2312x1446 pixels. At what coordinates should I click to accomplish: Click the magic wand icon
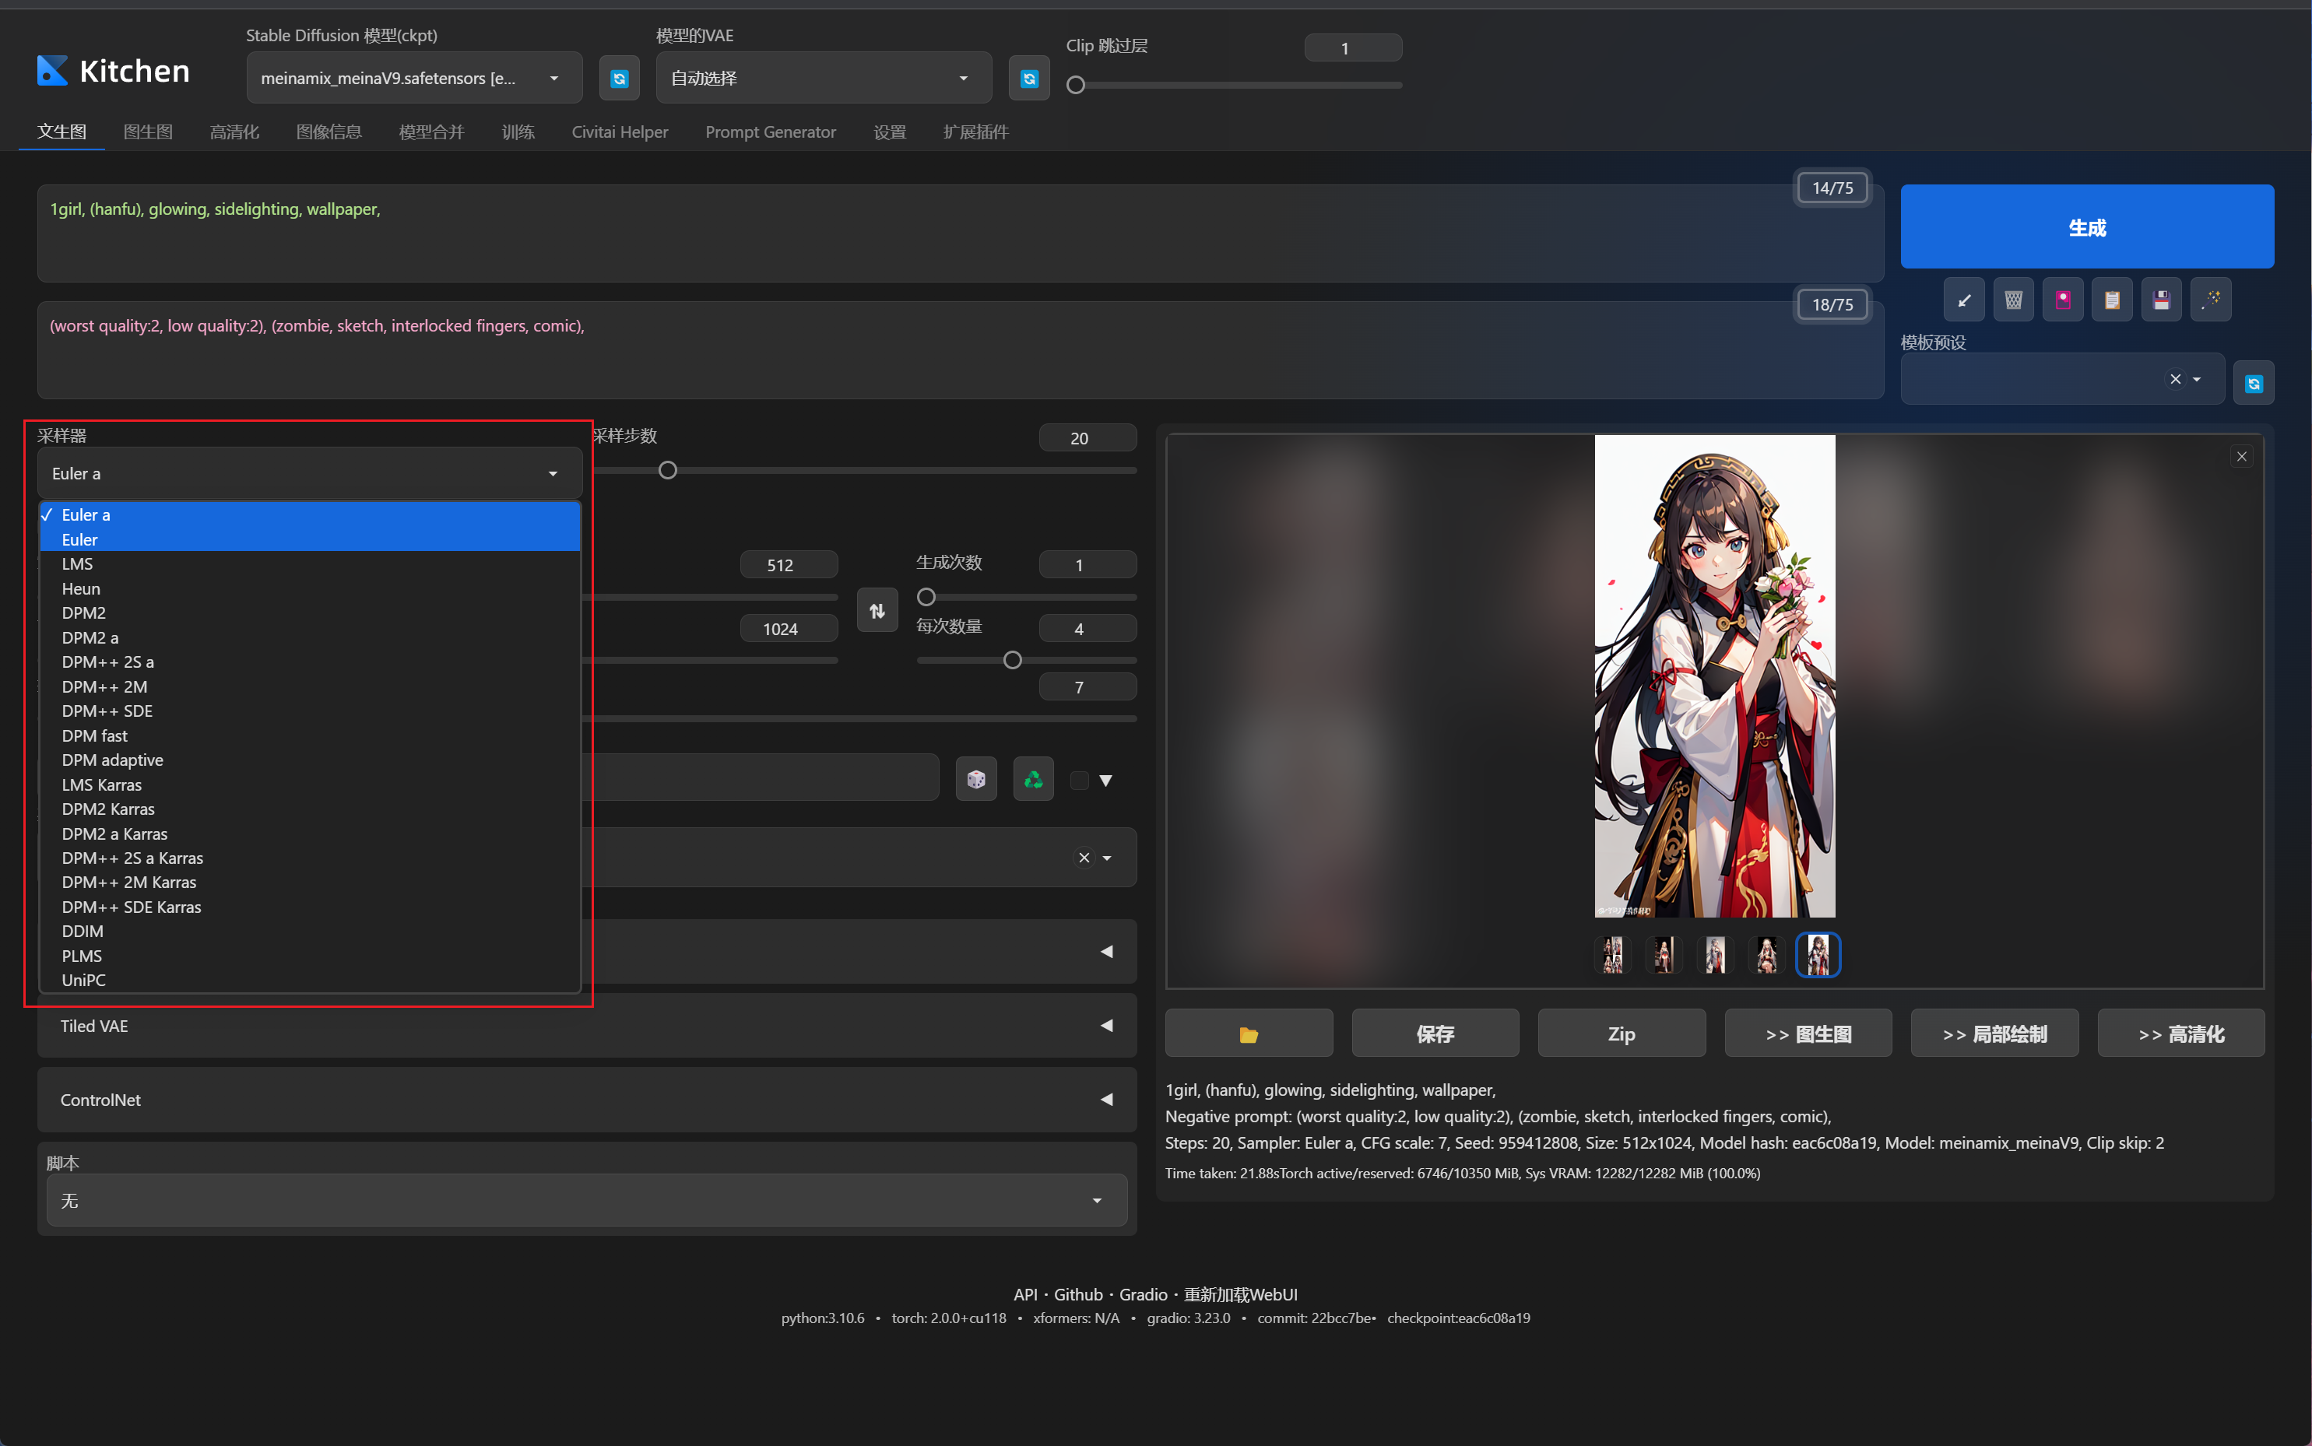[2211, 300]
